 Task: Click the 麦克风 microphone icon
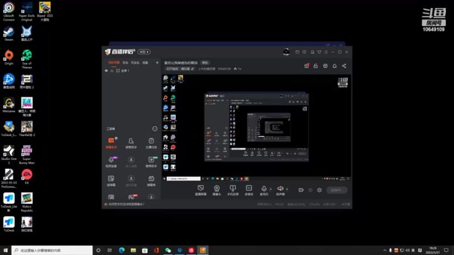(x=264, y=189)
